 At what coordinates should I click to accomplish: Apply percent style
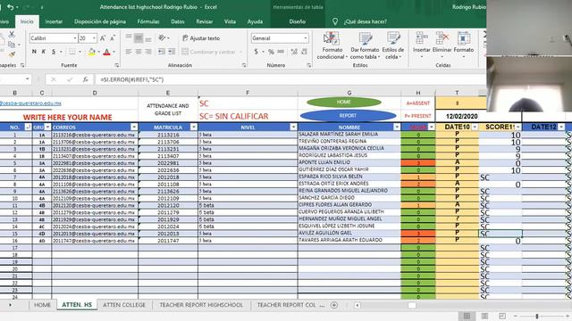pyautogui.click(x=271, y=52)
